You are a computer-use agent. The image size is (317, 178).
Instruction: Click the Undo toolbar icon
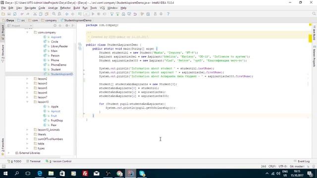pos(22,14)
